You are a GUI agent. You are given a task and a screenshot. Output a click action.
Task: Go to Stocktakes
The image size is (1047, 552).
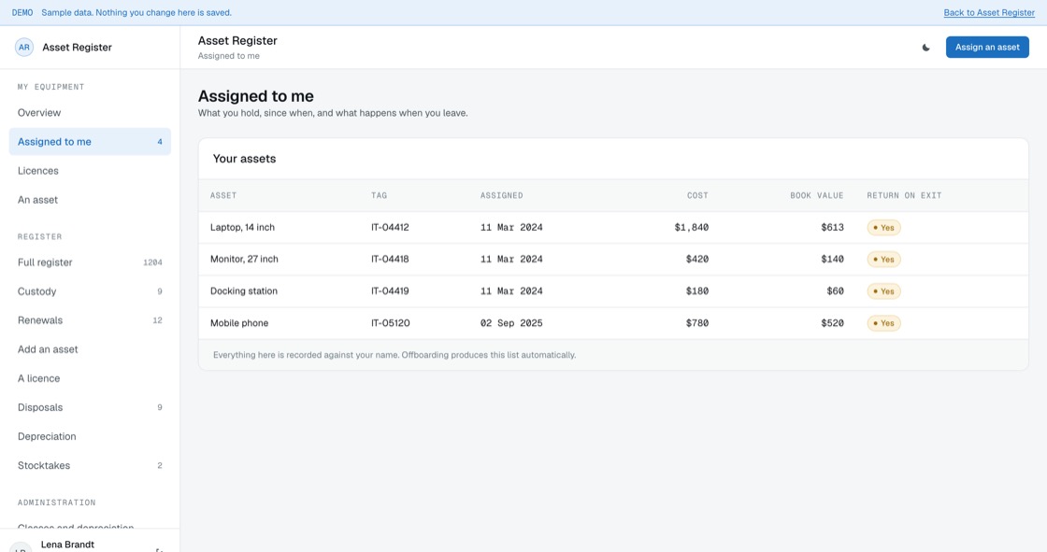coord(90,465)
